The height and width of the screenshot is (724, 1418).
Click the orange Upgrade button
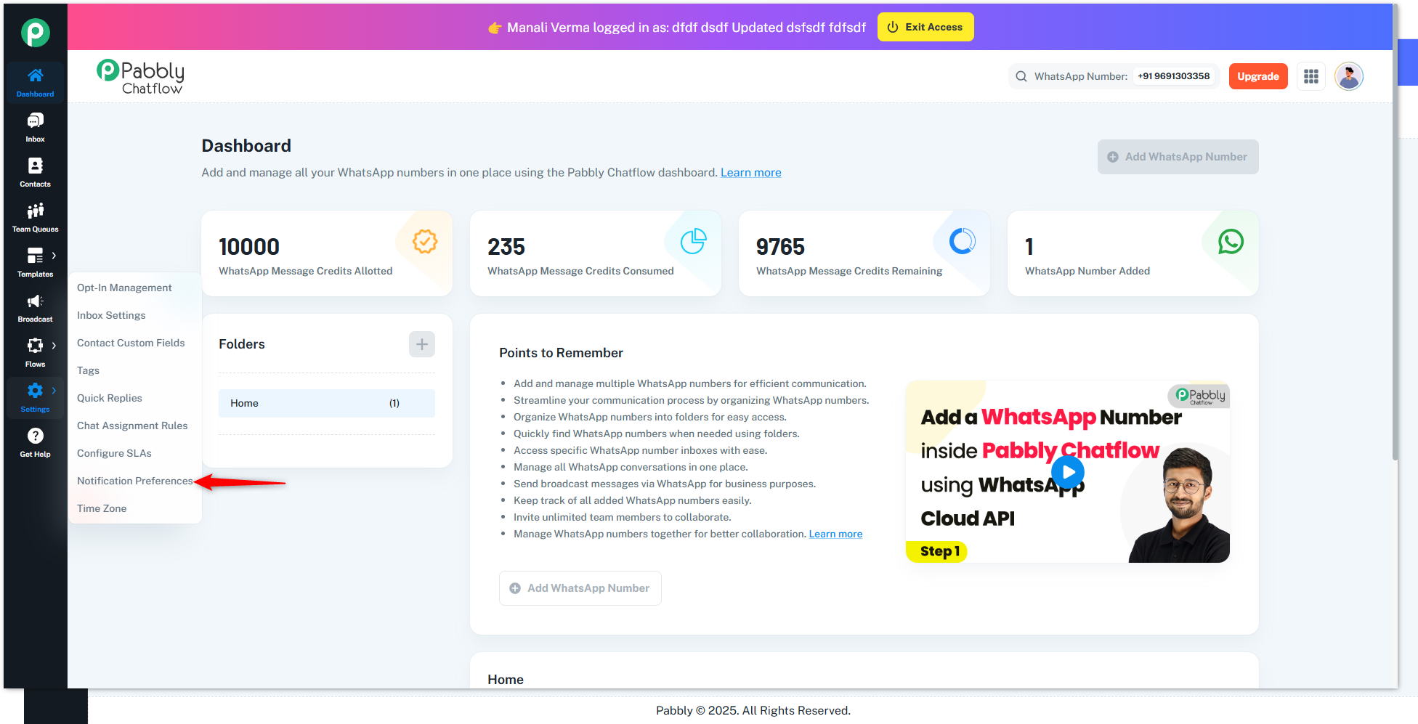(1258, 76)
